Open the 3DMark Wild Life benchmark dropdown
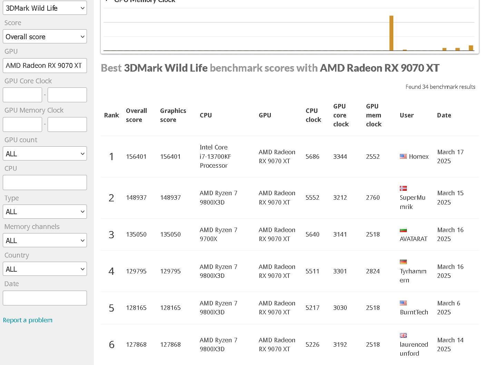 45,8
